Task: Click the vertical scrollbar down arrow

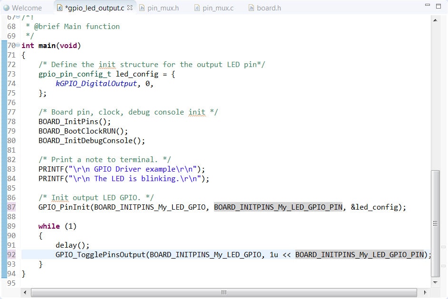Action: pyautogui.click(x=435, y=282)
